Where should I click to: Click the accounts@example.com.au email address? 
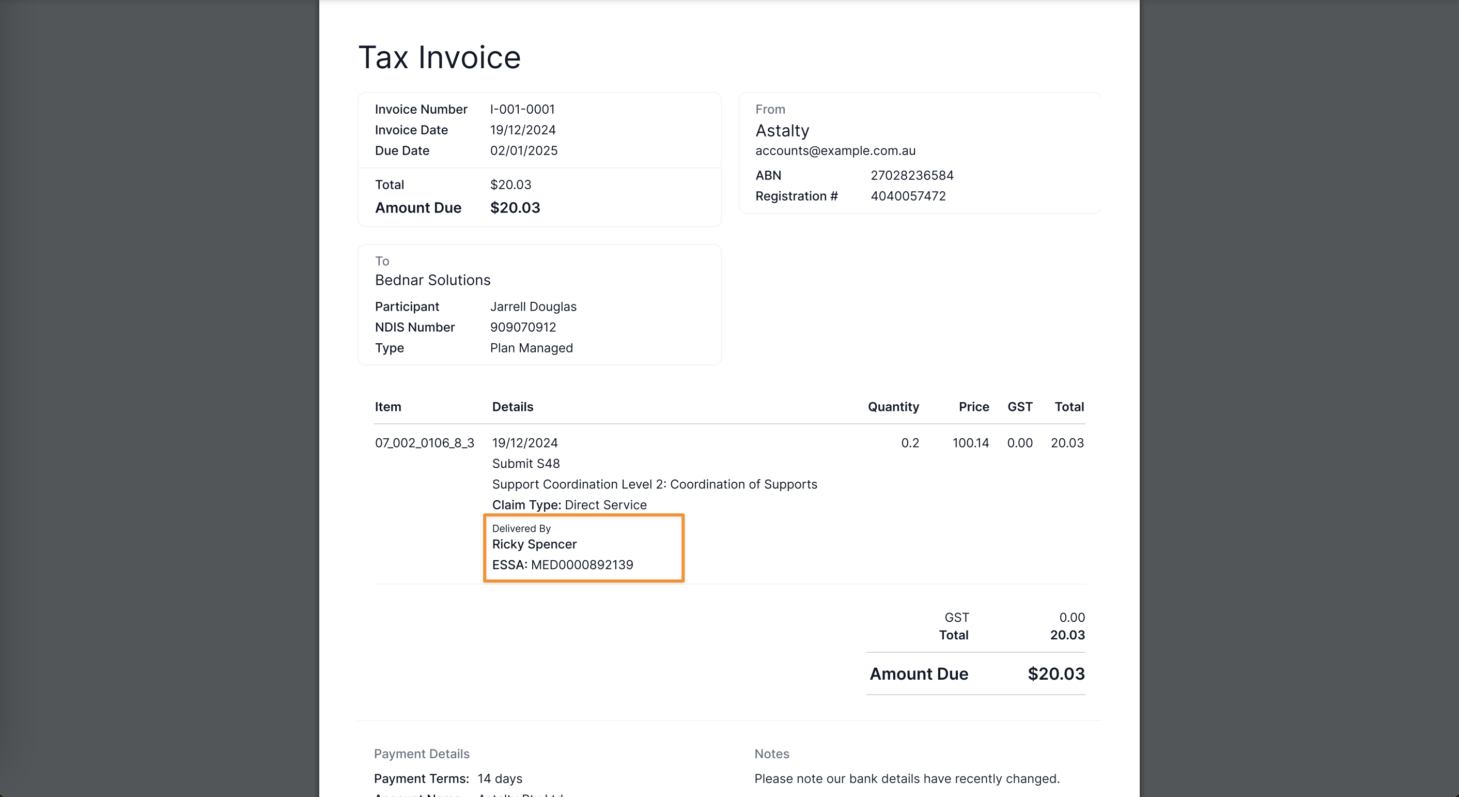click(x=835, y=151)
